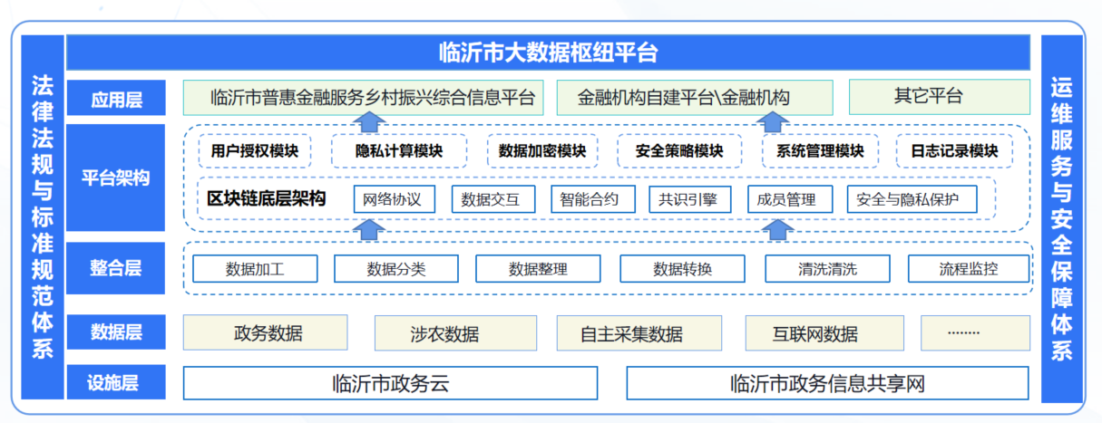Click the 安全与隐私保护 box

(x=912, y=199)
